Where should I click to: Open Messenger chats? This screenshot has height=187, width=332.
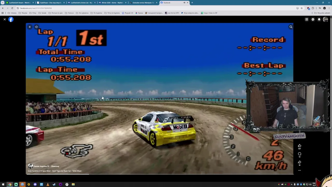tap(313, 19)
